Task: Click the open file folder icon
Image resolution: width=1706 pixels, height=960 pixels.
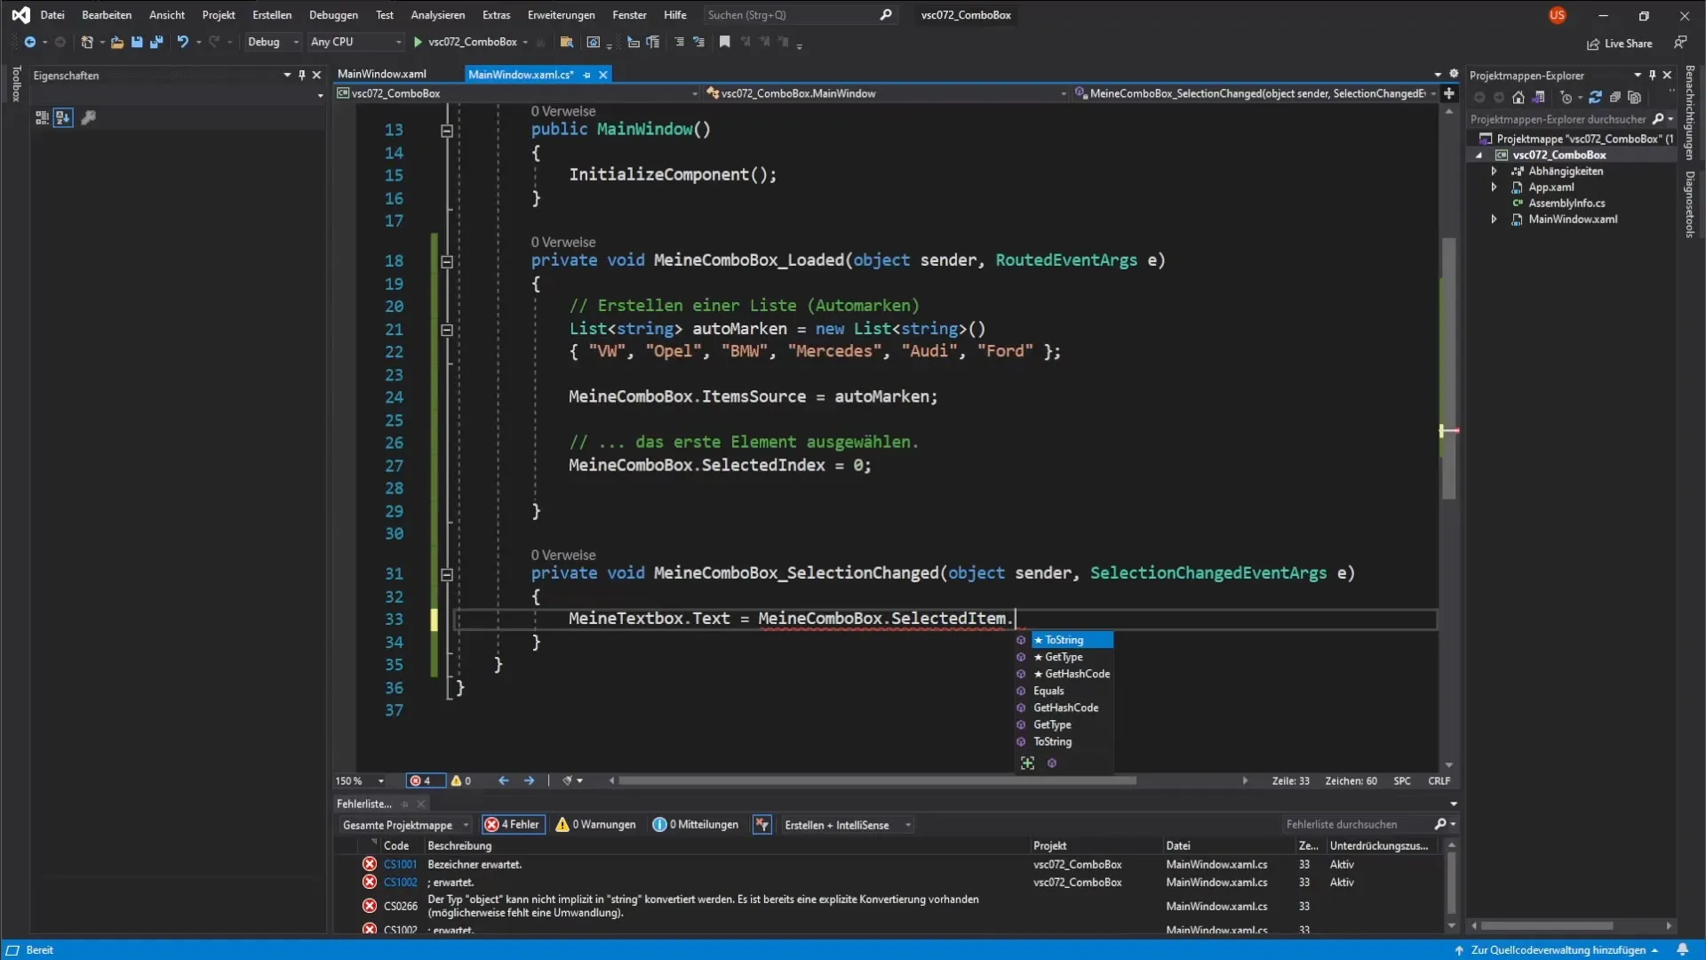Action: (x=116, y=42)
